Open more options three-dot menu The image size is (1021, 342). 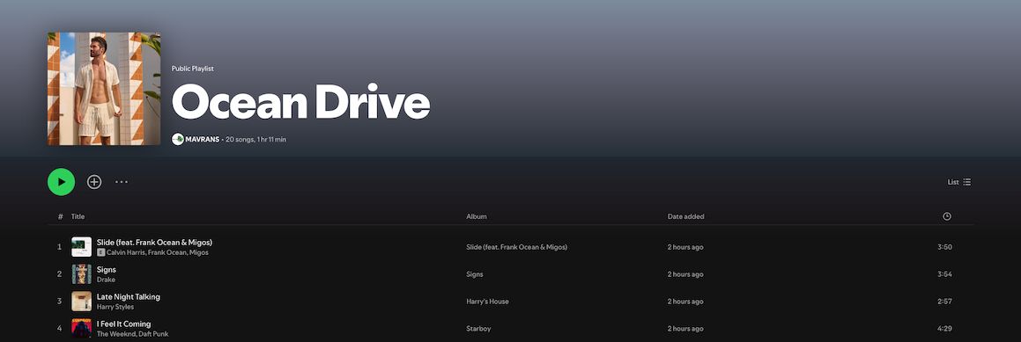pyautogui.click(x=122, y=182)
